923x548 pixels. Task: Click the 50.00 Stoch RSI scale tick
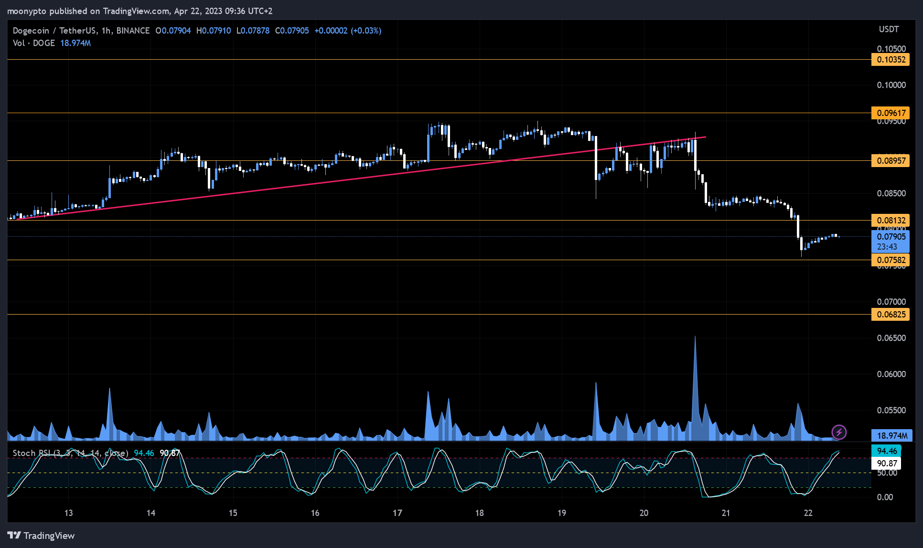tap(887, 473)
